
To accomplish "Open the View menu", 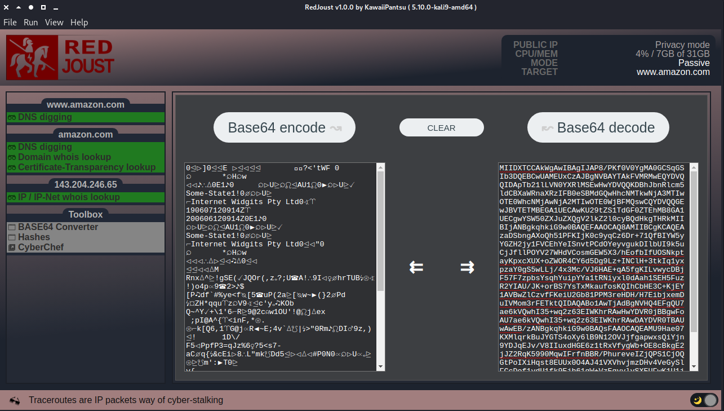I will click(x=54, y=23).
